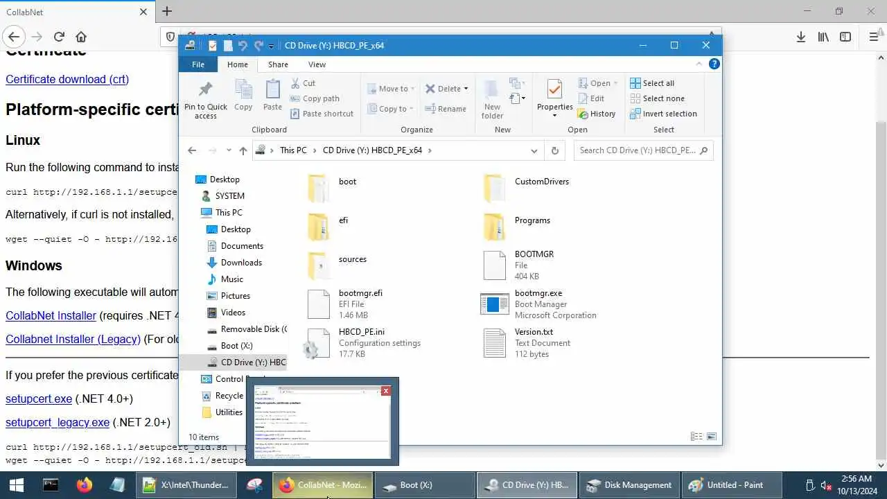Viewport: 887px width, 499px height.
Task: Click refresh button beside address bar
Action: pos(554,150)
